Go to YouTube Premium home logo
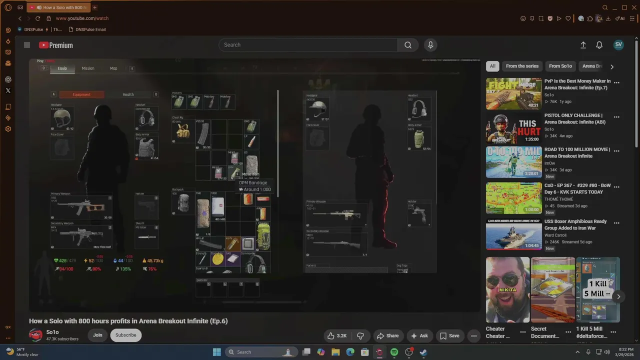 56,45
